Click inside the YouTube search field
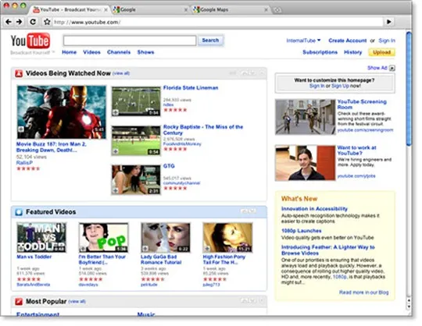The height and width of the screenshot is (326, 422). click(130, 41)
